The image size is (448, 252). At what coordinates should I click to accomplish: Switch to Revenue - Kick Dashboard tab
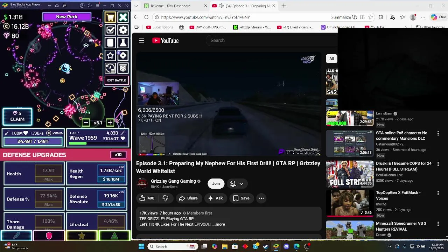(174, 6)
